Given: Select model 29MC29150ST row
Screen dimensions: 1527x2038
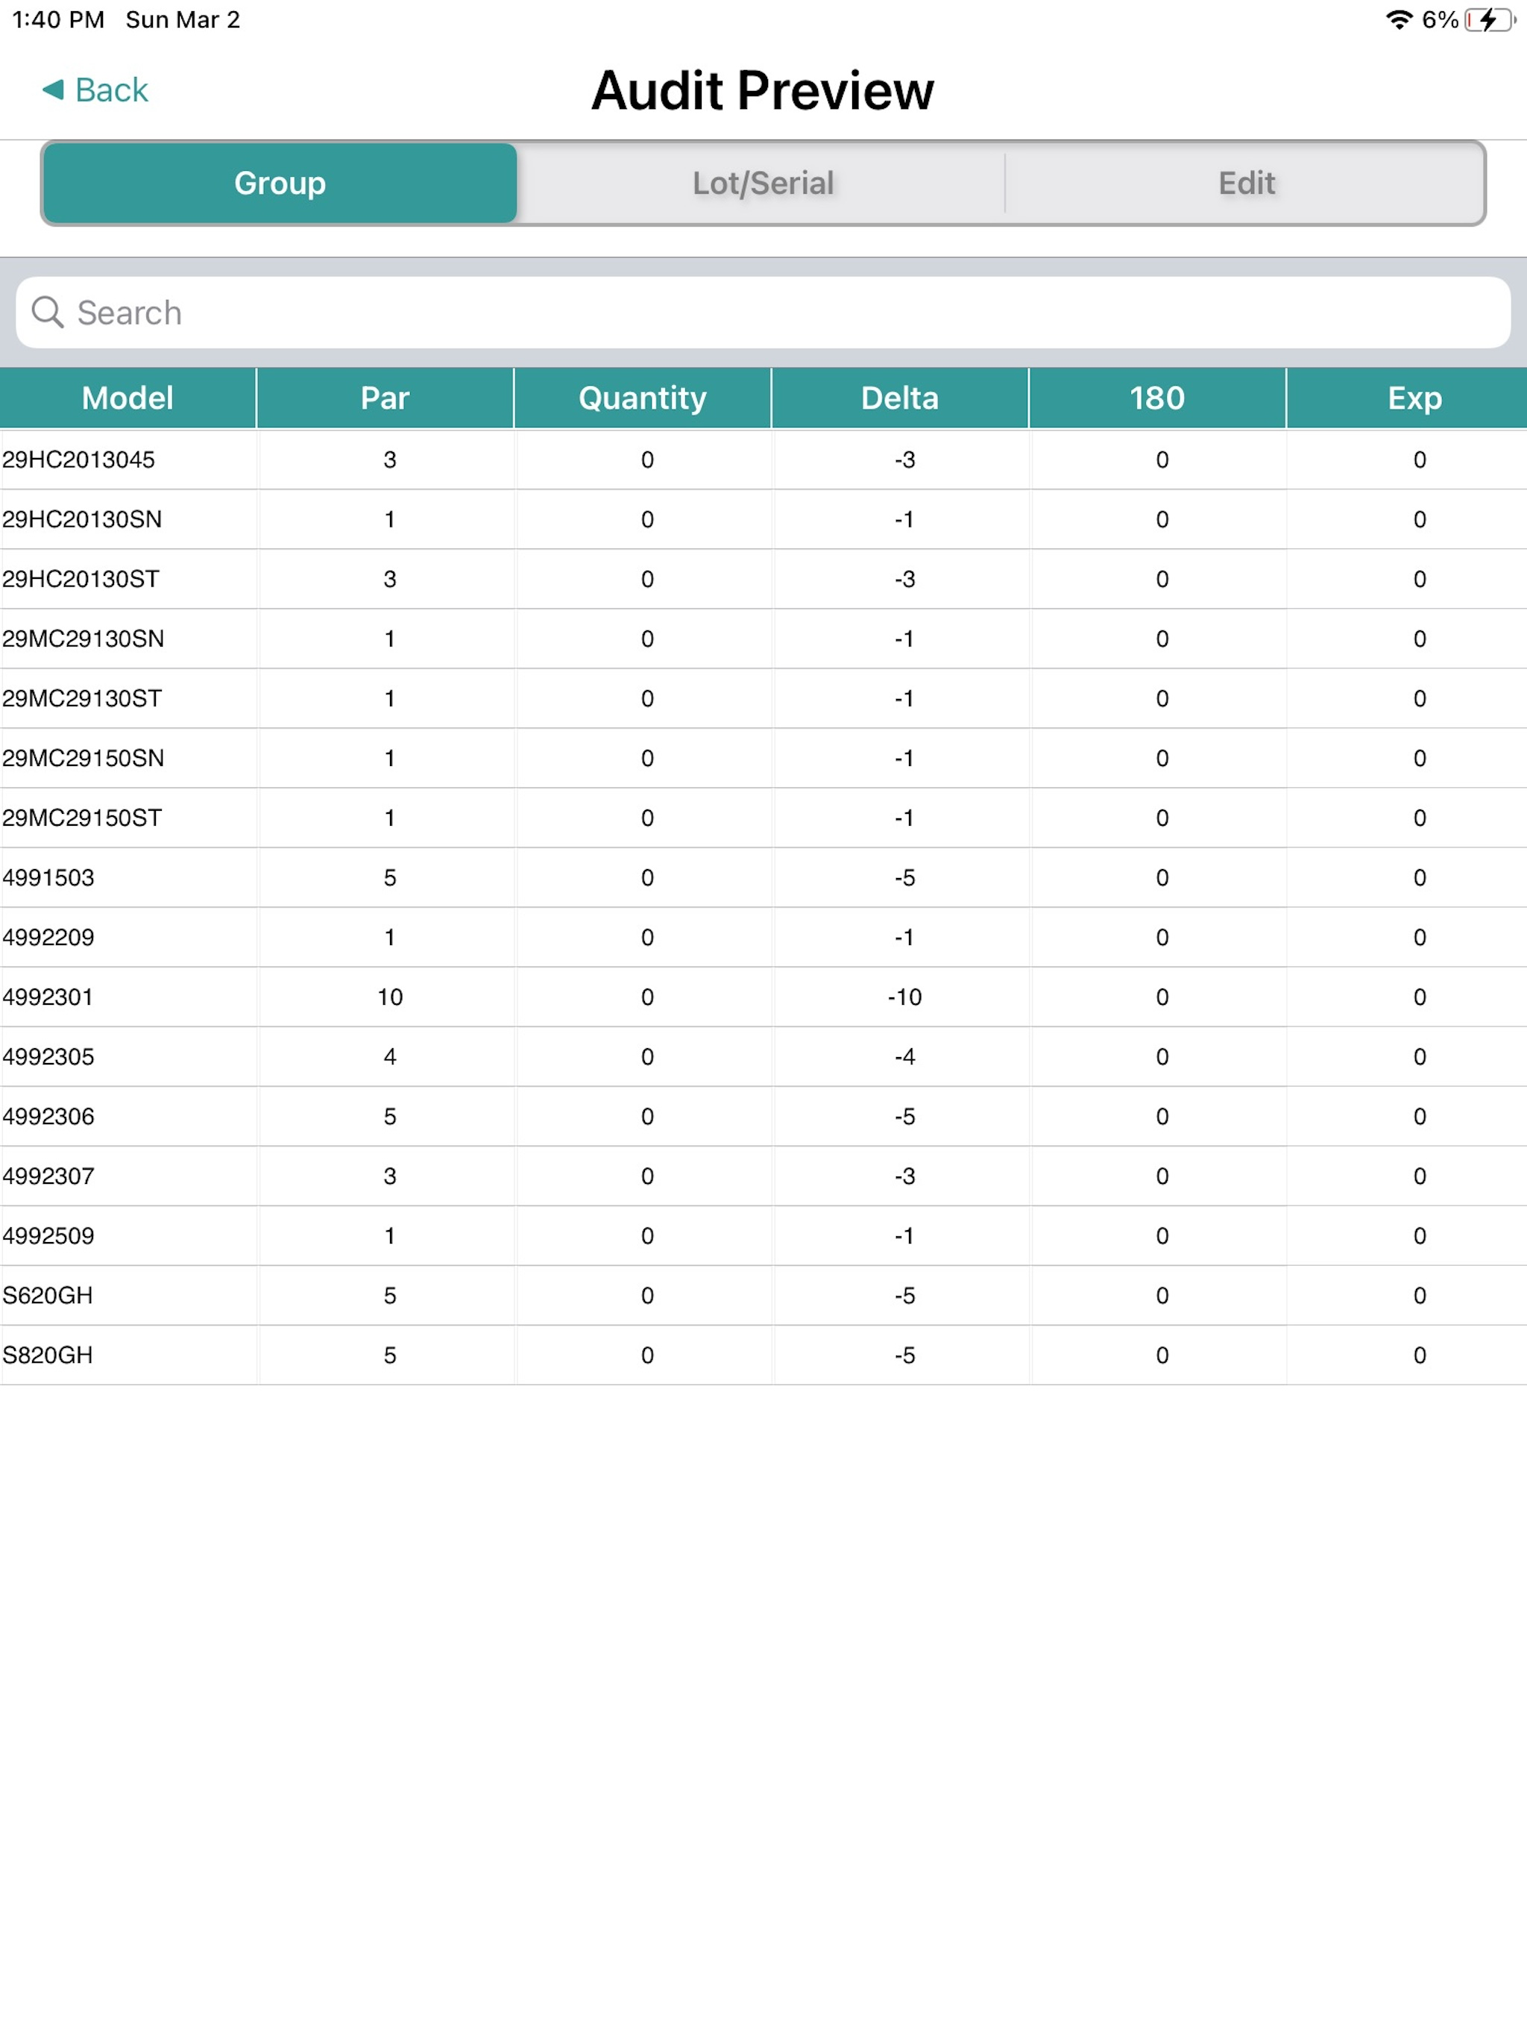Looking at the screenshot, I should point(763,818).
